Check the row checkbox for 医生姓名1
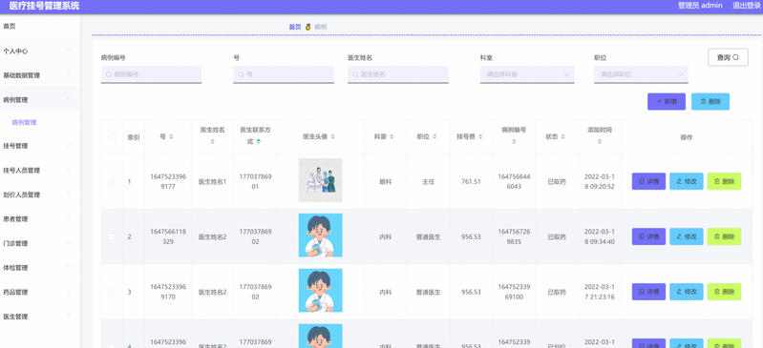Image resolution: width=763 pixels, height=348 pixels. 112,182
